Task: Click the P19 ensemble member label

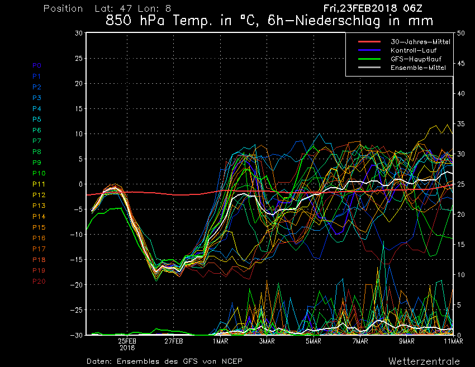Action: click(39, 270)
